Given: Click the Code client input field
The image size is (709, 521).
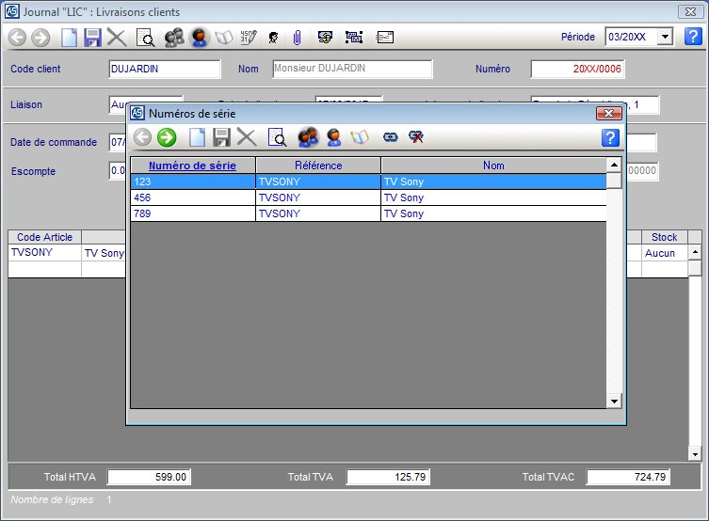Looking at the screenshot, I should tap(165, 69).
